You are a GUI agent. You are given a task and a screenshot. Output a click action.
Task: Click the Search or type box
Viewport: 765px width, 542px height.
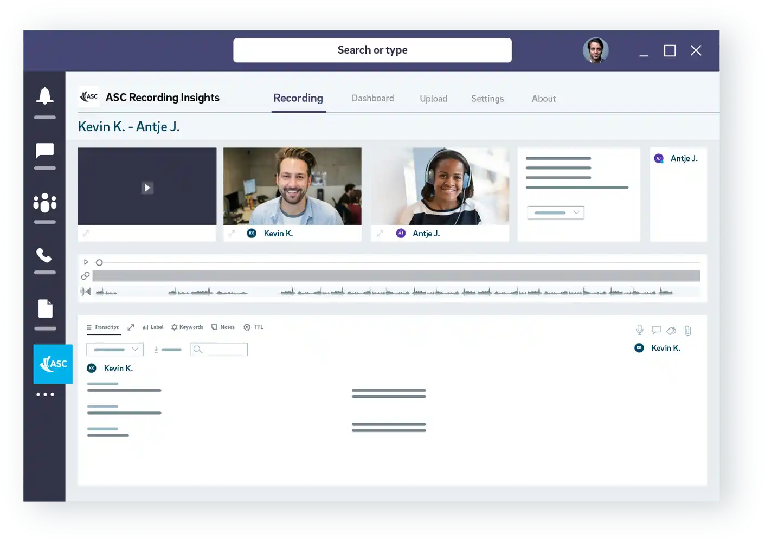click(372, 50)
